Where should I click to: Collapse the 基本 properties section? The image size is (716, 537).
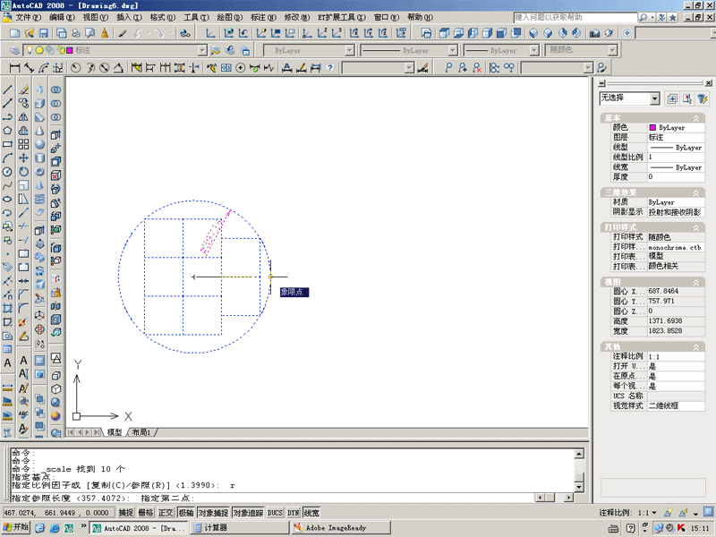click(x=696, y=118)
